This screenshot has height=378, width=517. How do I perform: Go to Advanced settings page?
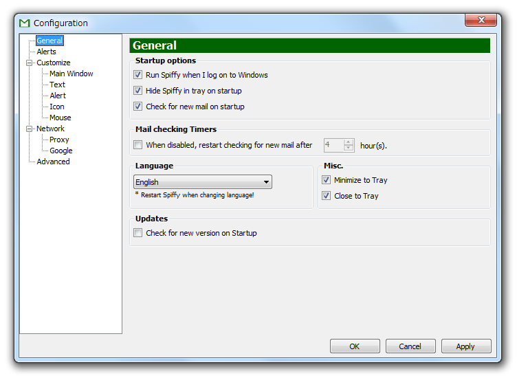coord(54,162)
